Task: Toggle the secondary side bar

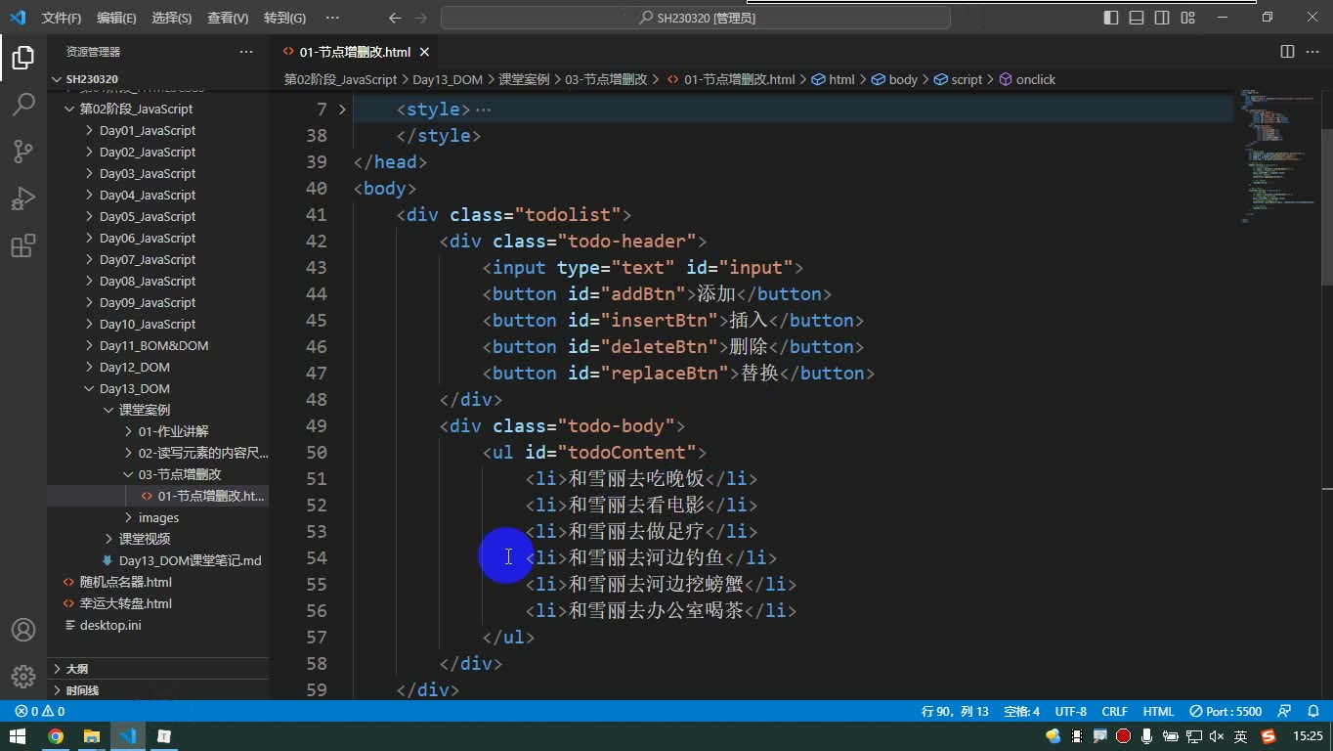Action: tap(1162, 18)
